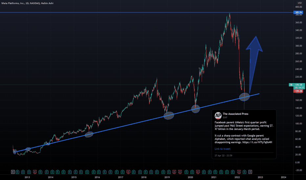Click the 2017 label on the time axis
Image resolution: width=306 pixels, height=180 pixels.
pos(120,177)
